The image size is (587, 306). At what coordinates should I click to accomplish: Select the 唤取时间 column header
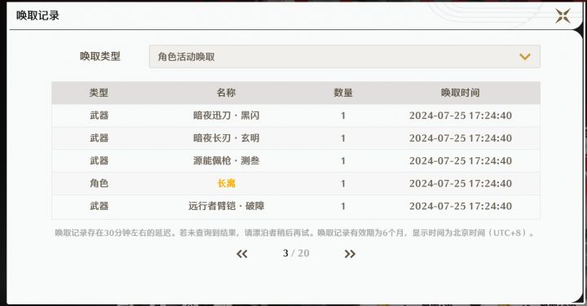[x=461, y=93]
